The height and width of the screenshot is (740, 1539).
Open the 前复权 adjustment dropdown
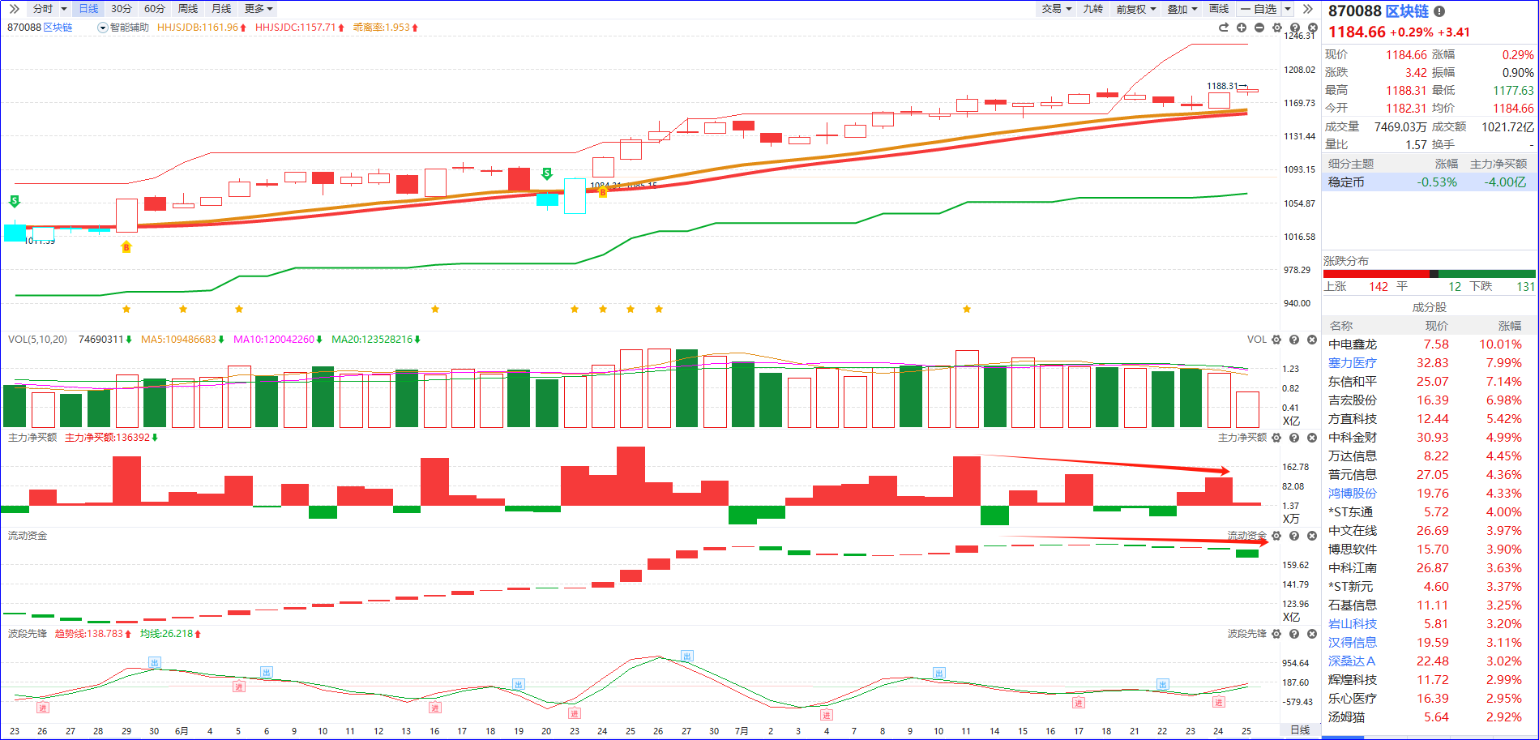tap(1135, 9)
